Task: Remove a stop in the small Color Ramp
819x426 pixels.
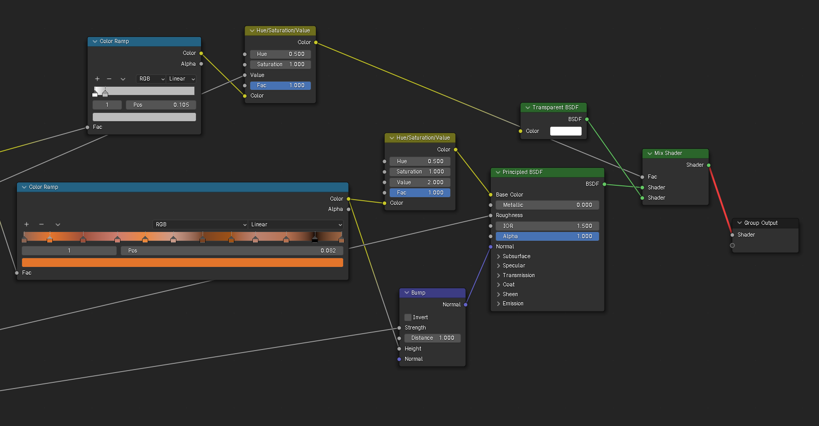Action: coord(109,79)
